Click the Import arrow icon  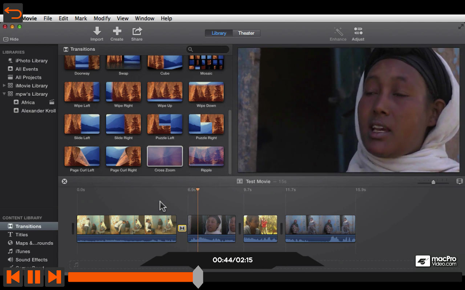pos(97,31)
